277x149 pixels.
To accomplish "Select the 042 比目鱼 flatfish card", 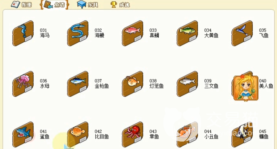I will 78,134.
